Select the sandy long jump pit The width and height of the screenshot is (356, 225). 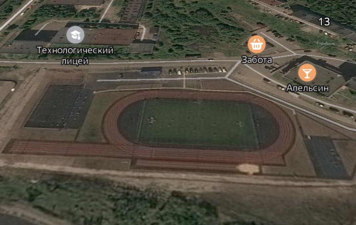[248, 169]
